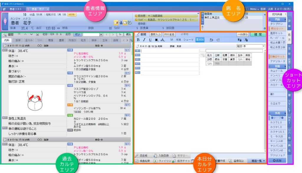Clear the history search box with X
Image resolution: width=302 pixels, height=173 pixels.
click(101, 34)
